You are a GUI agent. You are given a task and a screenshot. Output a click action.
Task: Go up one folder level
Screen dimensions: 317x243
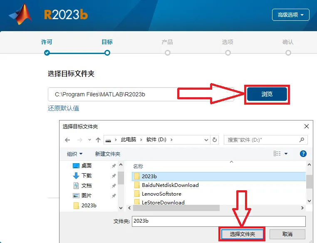point(98,140)
